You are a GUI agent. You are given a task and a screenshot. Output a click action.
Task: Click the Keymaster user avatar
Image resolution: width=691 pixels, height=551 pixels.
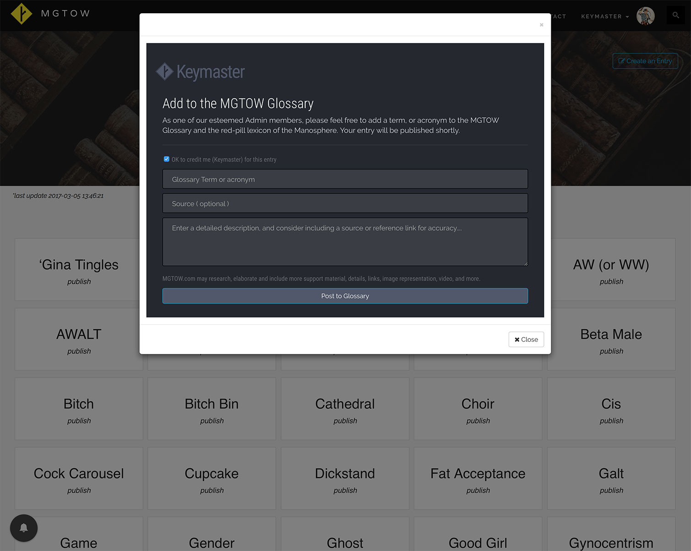pos(645,16)
